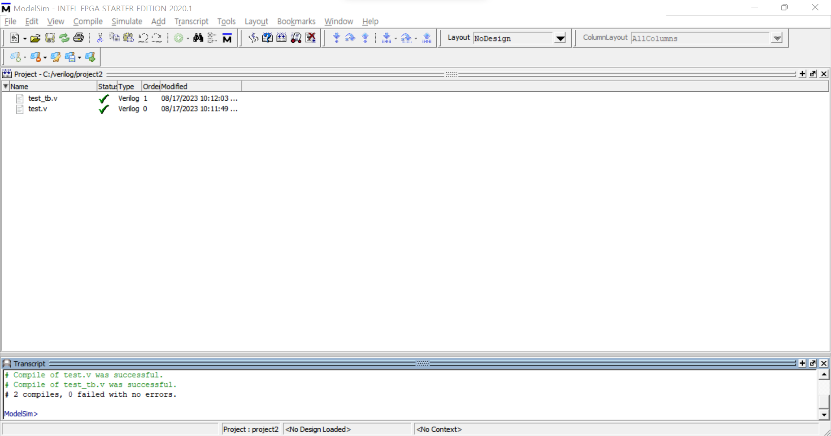
Task: Click the blue Step Over curved-arrow icon
Action: click(x=350, y=38)
